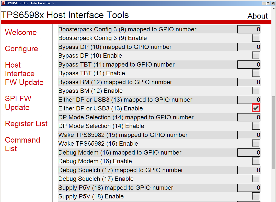Viewport: 276px width, 202px height.
Task: Select 'Bypass DP (10) mapped to GPIO number' label
Action: click(x=115, y=47)
